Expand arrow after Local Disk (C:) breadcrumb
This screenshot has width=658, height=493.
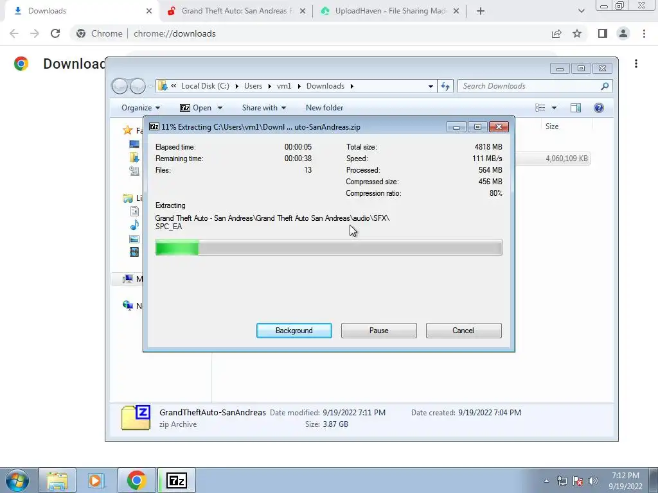point(236,86)
